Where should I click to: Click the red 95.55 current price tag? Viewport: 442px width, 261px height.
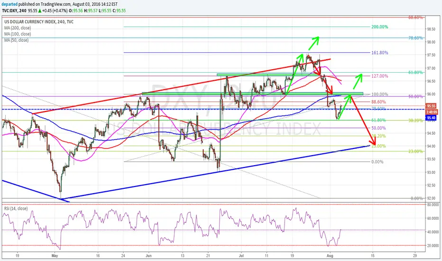click(431, 106)
